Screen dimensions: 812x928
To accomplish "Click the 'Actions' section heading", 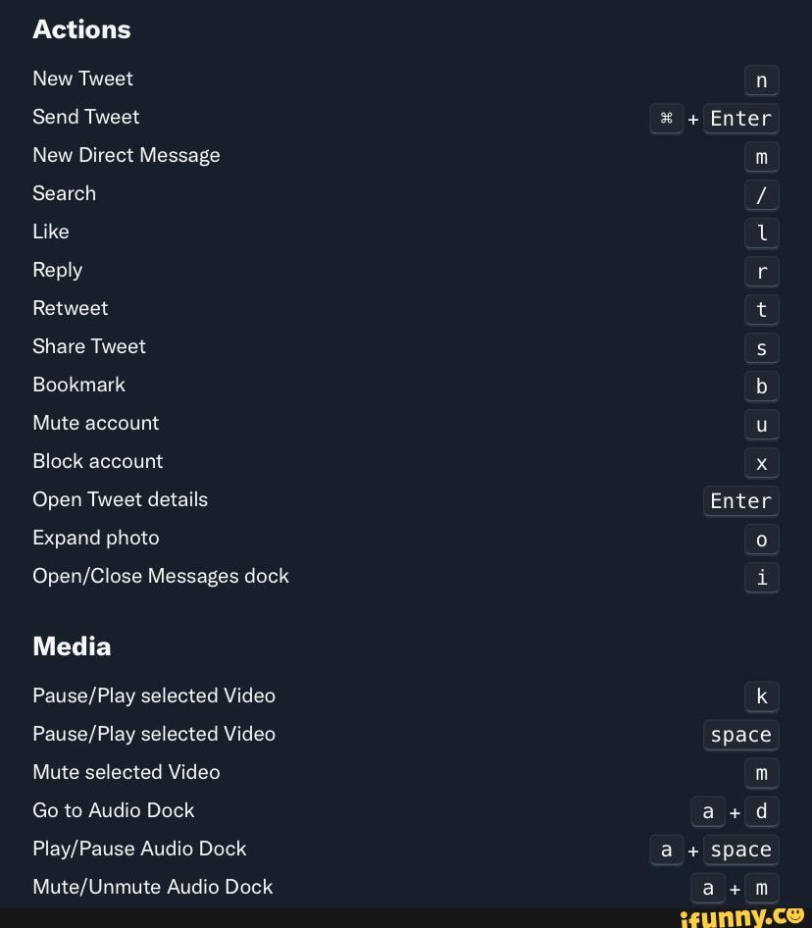I will click(81, 29).
